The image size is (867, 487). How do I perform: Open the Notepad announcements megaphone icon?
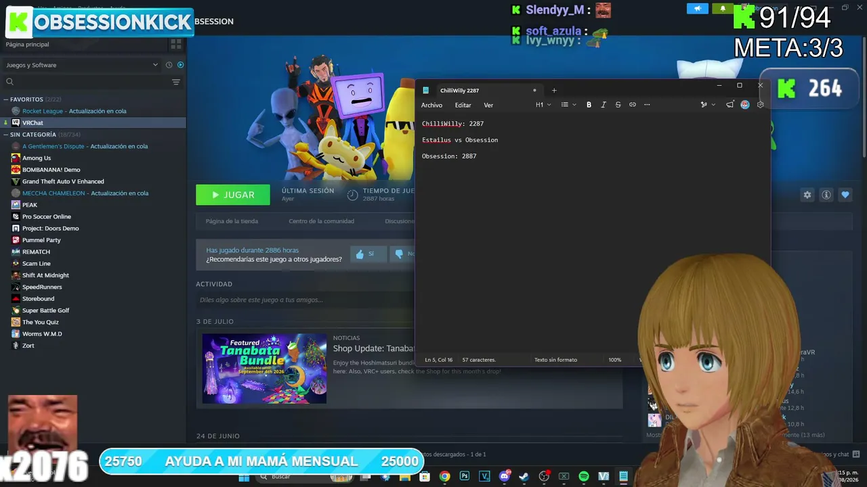point(729,105)
